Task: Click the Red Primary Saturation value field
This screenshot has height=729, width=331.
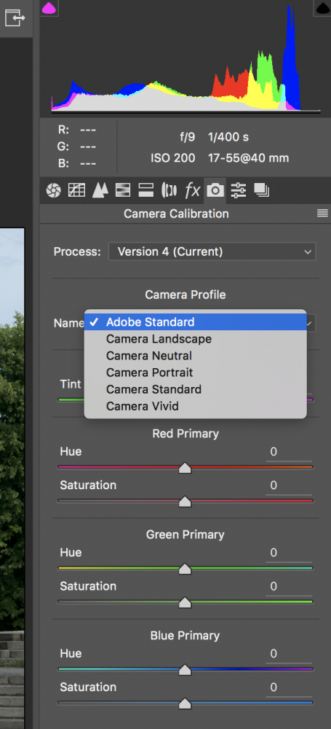Action: pyautogui.click(x=288, y=486)
